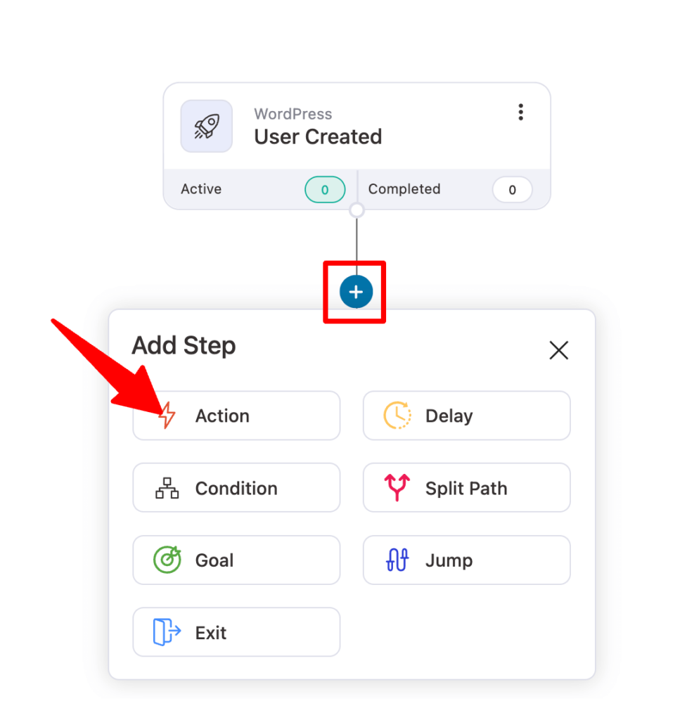Add a Condition step
The width and height of the screenshot is (687, 720).
(x=236, y=488)
